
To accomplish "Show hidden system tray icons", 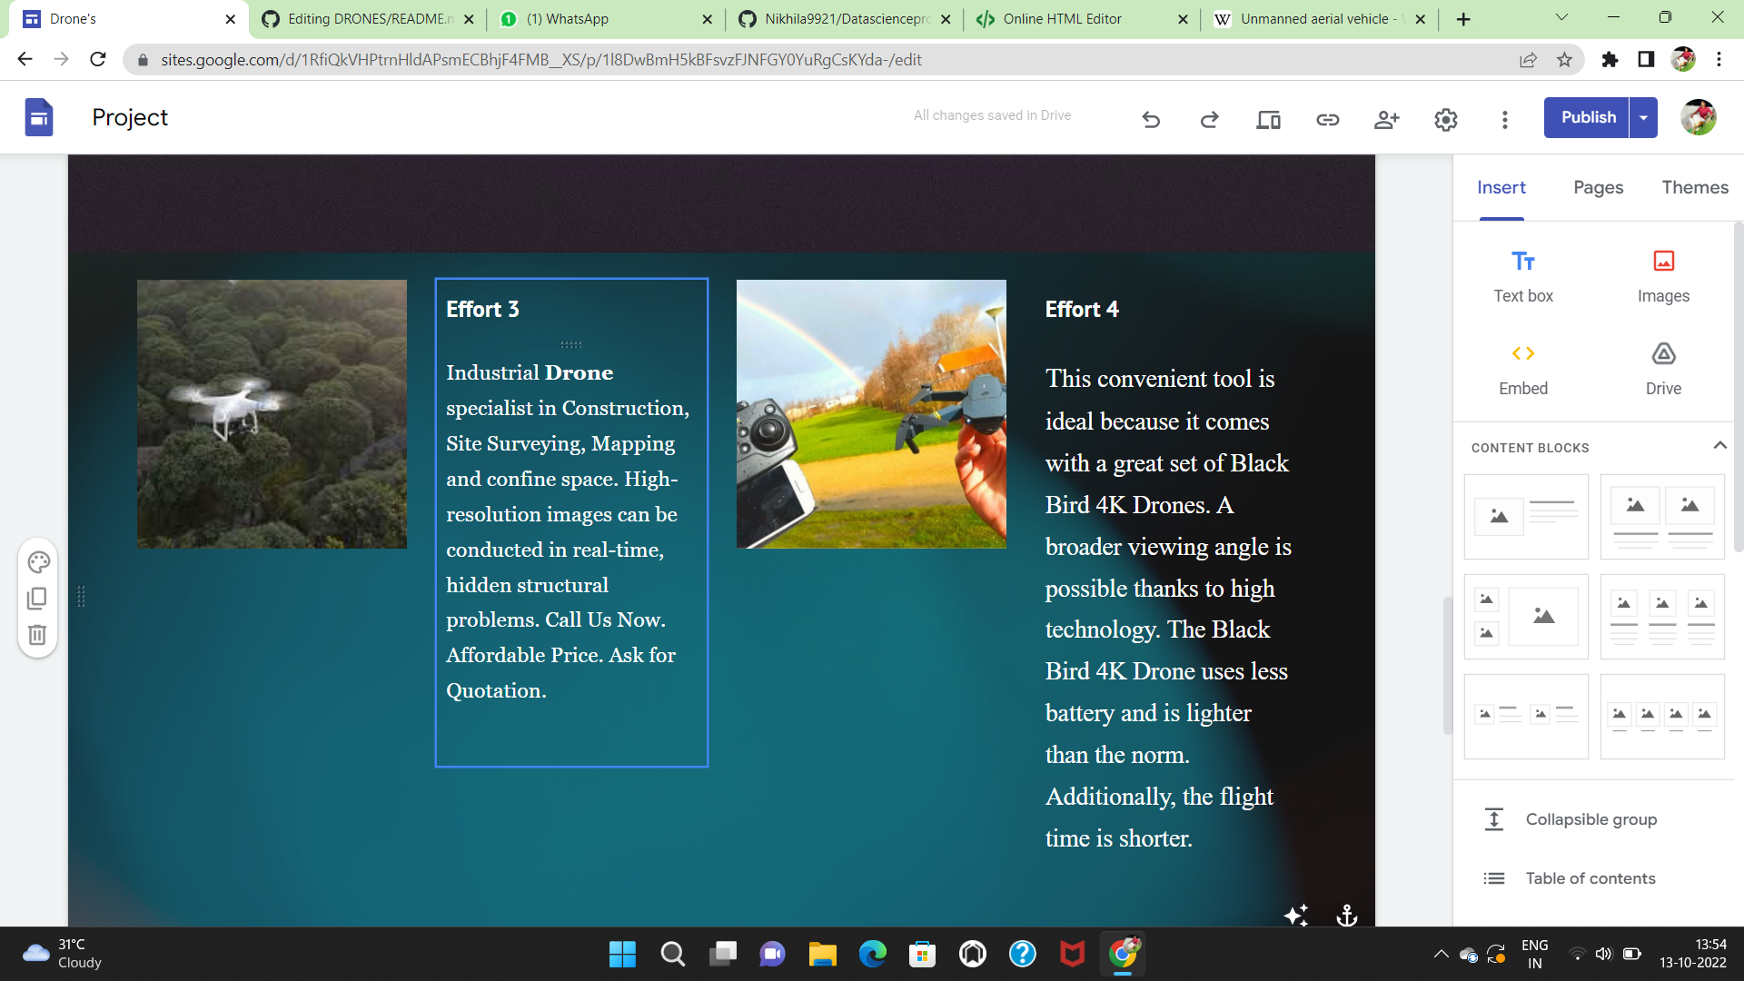I will 1441,954.
